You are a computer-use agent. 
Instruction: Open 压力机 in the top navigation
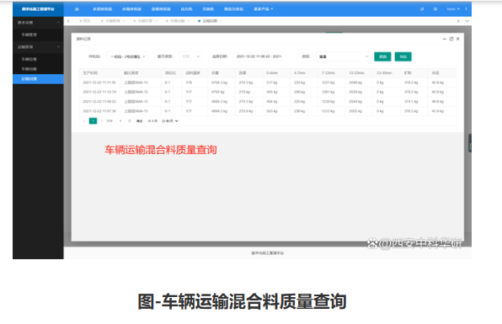tap(187, 9)
